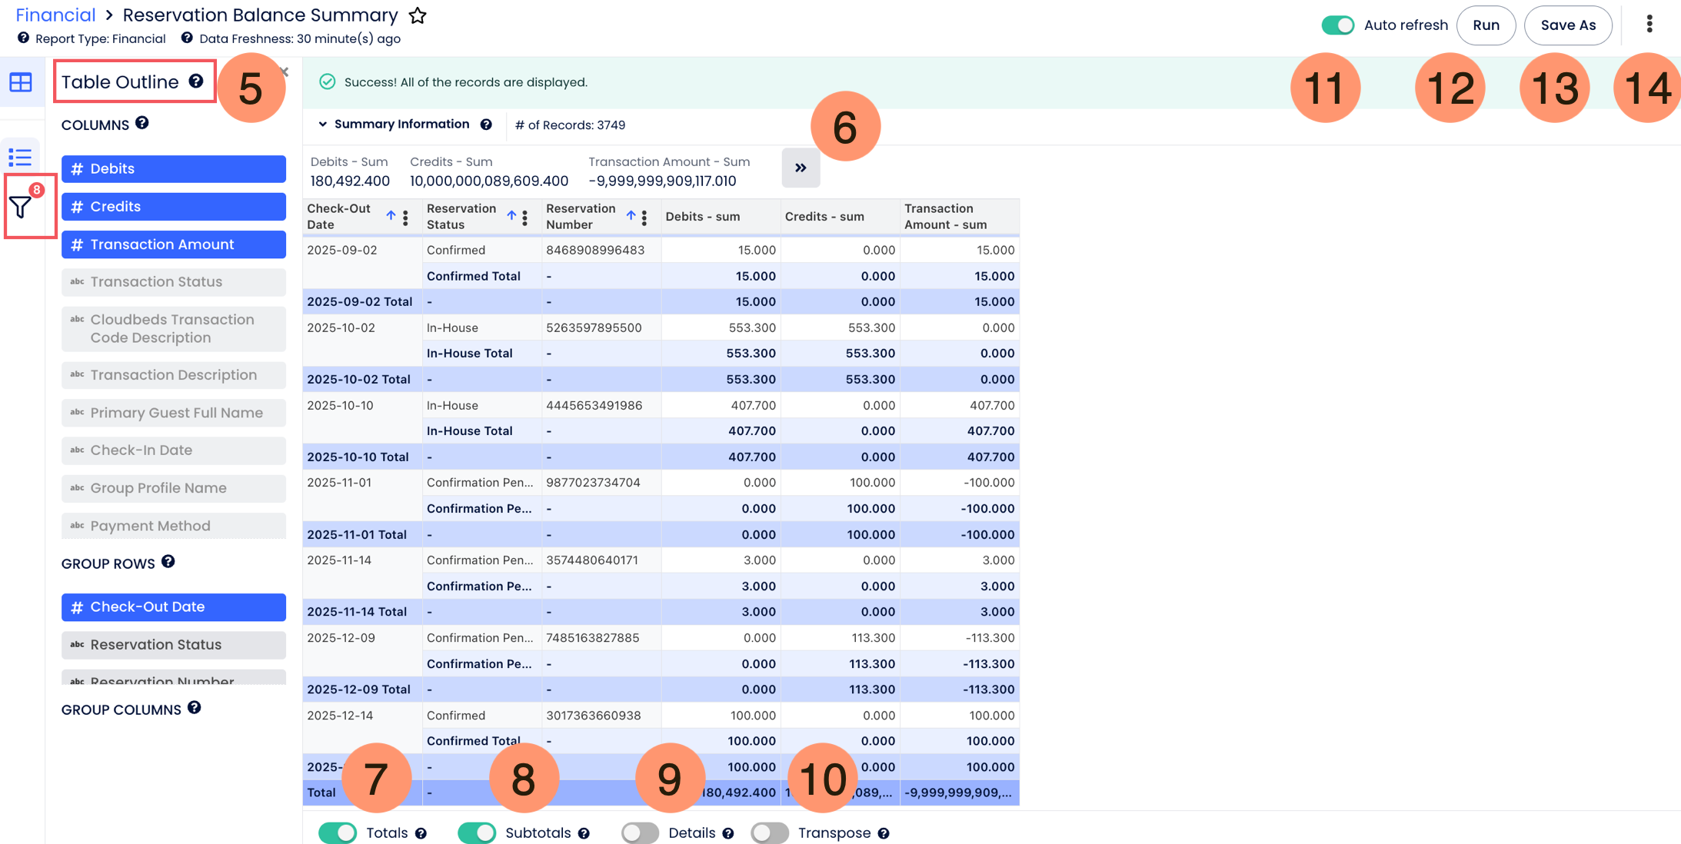Screen dimensions: 1681x844
Task: Open Reservation Status column menu dots
Action: [x=525, y=218]
